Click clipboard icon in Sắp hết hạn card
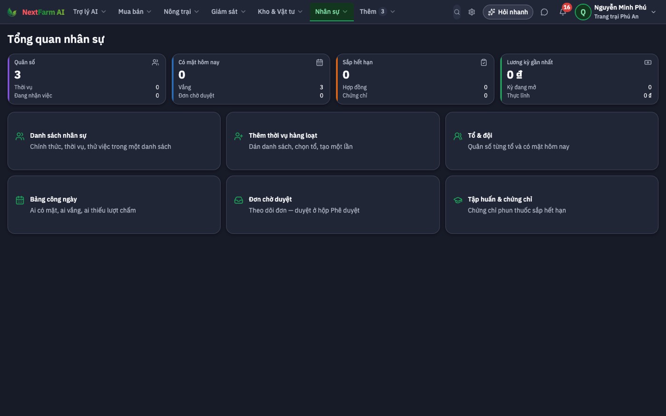The width and height of the screenshot is (666, 416). pyautogui.click(x=484, y=62)
